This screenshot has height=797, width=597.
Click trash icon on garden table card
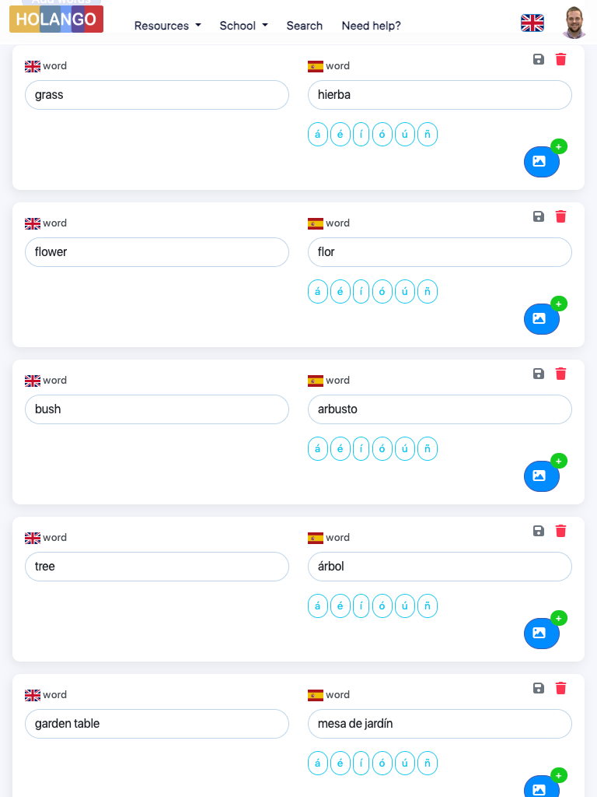(x=561, y=688)
